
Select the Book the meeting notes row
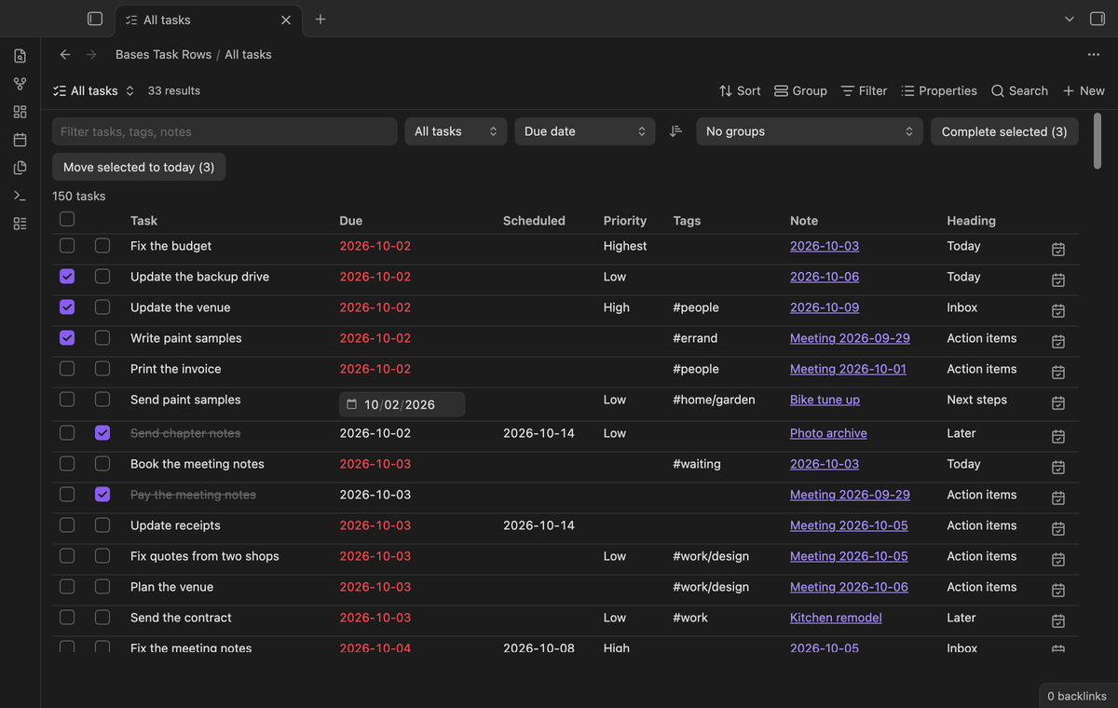[67, 464]
